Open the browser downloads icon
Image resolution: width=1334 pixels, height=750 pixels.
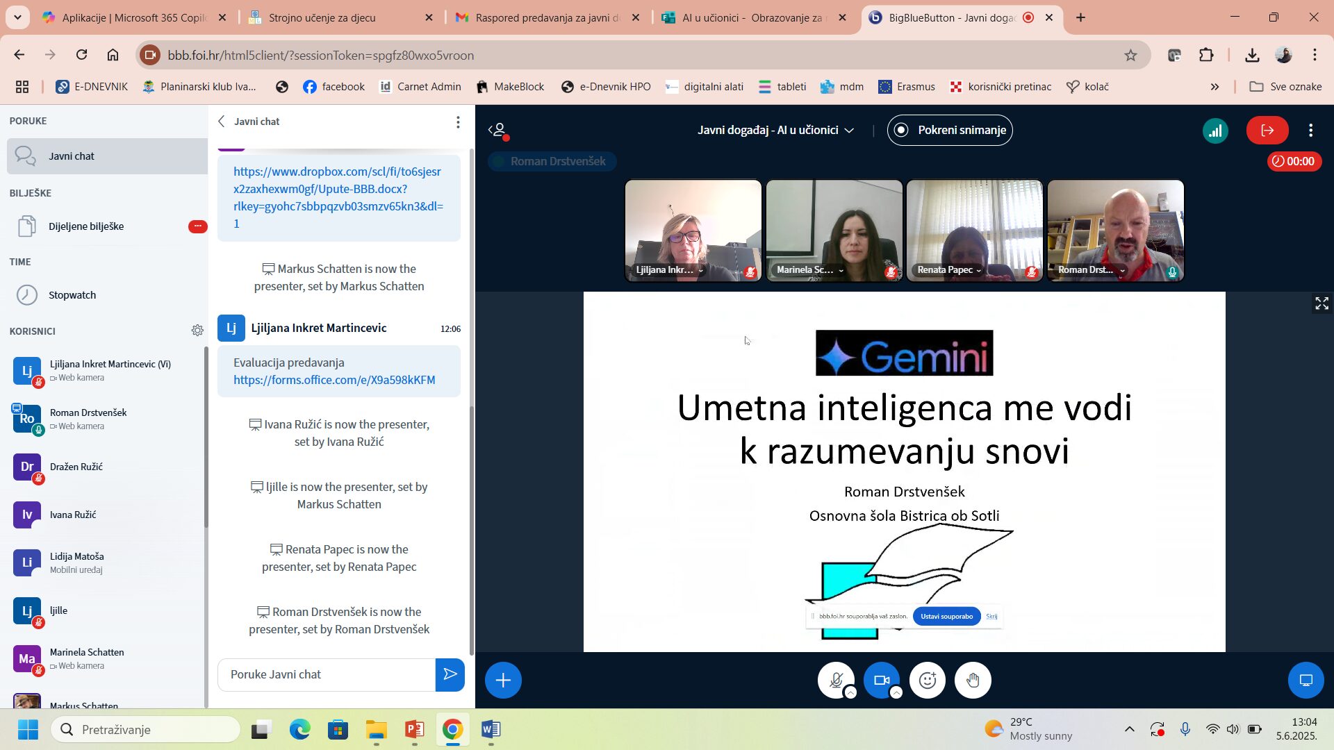pyautogui.click(x=1252, y=56)
